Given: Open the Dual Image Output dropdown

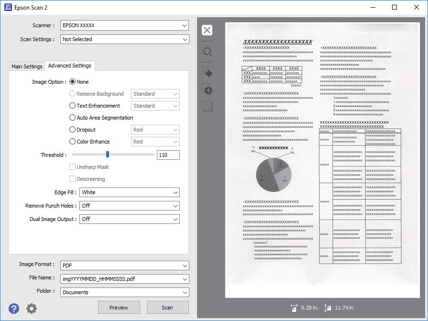Looking at the screenshot, I should tap(130, 219).
